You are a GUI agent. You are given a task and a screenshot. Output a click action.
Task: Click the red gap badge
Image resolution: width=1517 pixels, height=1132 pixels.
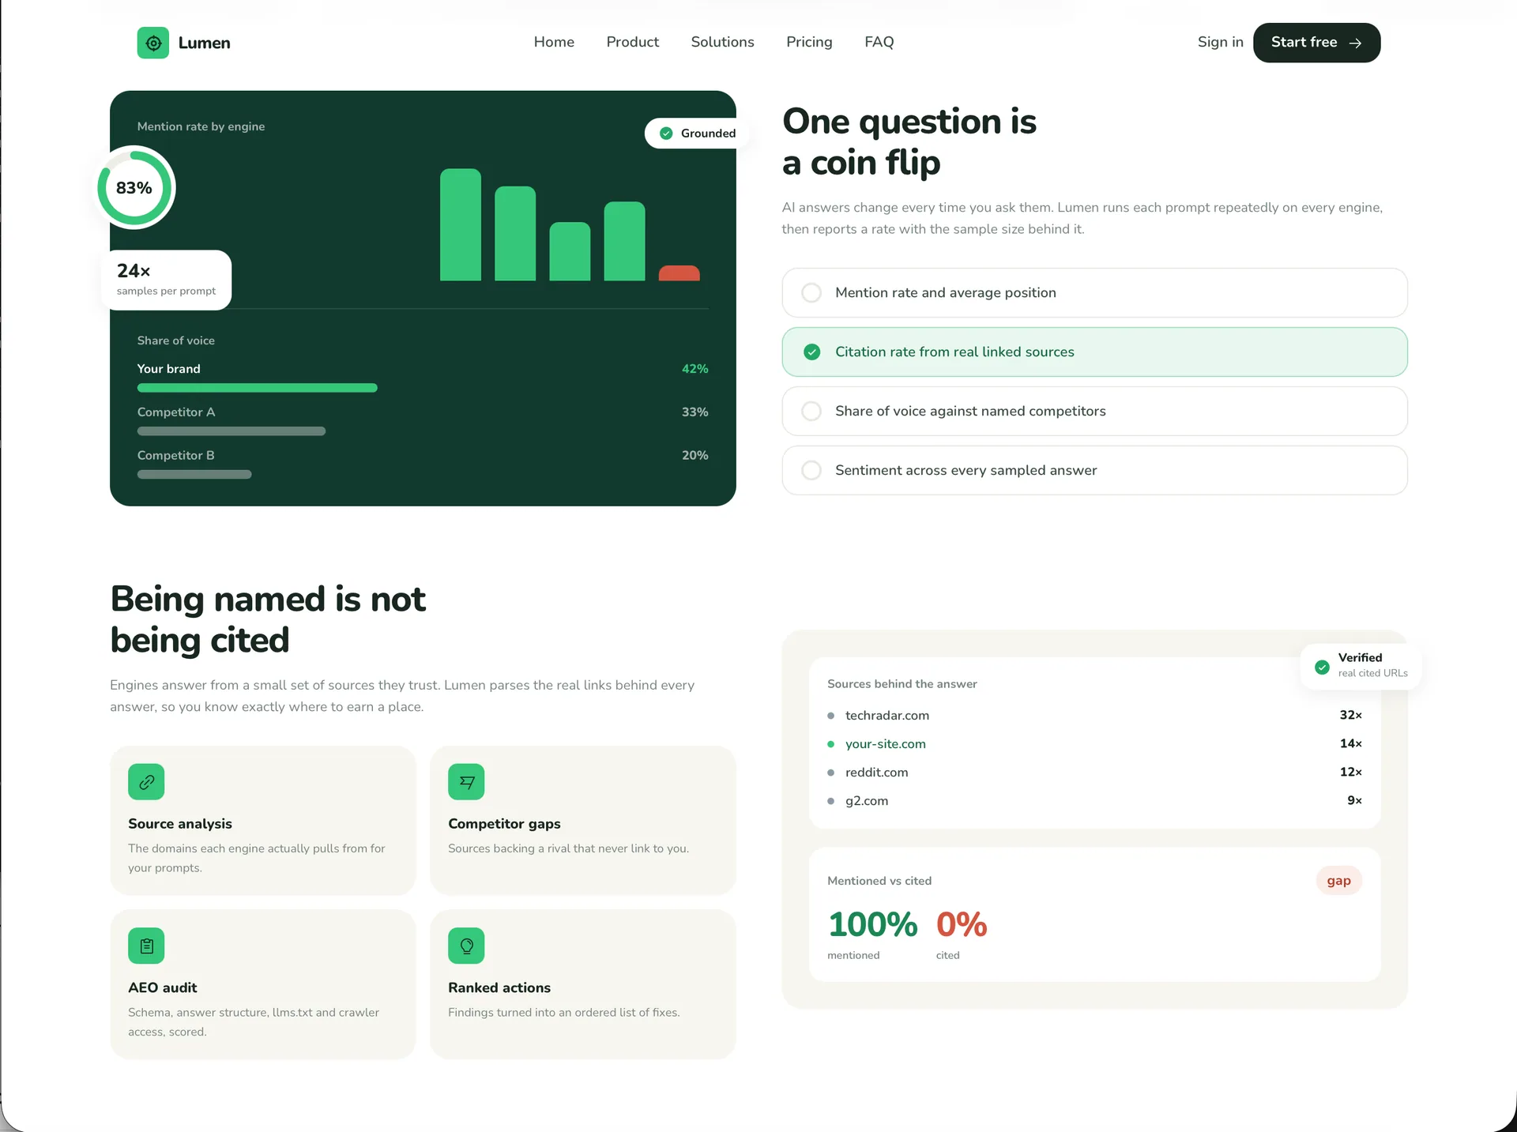(x=1338, y=881)
